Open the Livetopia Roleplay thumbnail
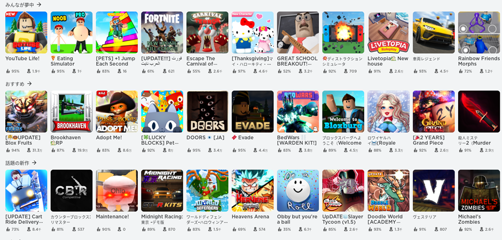The width and height of the screenshot is (502, 240). (388, 33)
